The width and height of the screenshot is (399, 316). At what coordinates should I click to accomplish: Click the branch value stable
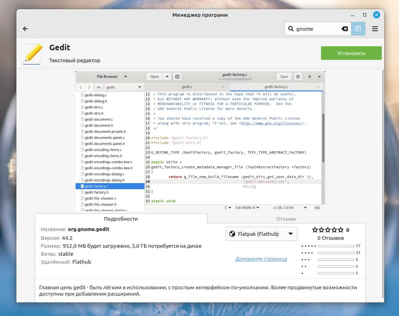coord(66,254)
